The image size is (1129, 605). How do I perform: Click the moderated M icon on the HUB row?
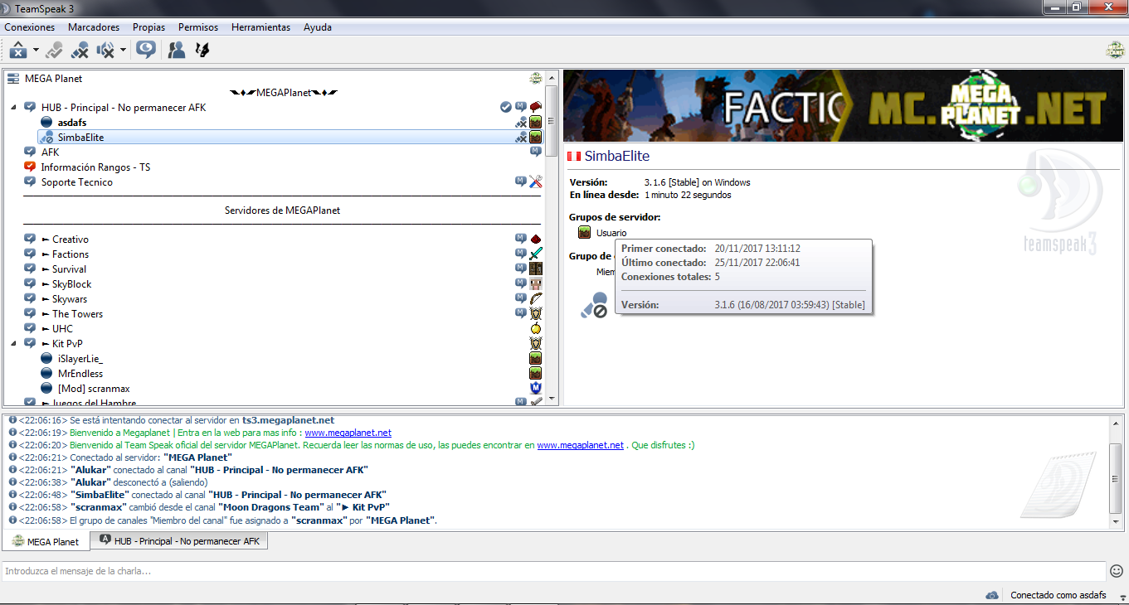[x=521, y=107]
